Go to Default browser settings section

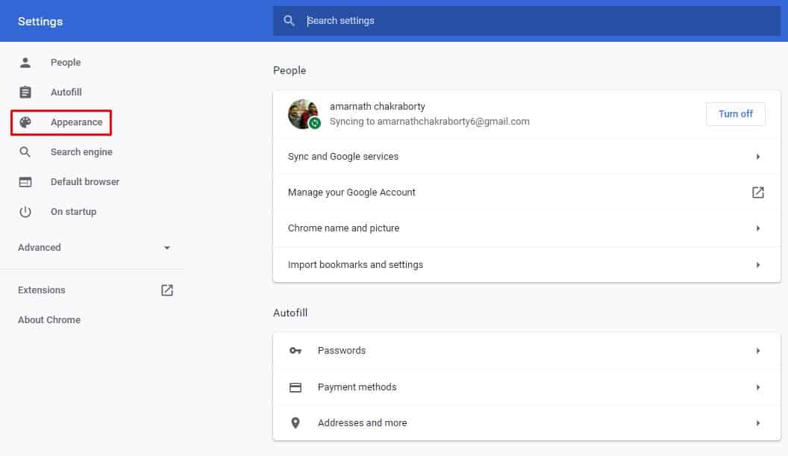pyautogui.click(x=85, y=182)
